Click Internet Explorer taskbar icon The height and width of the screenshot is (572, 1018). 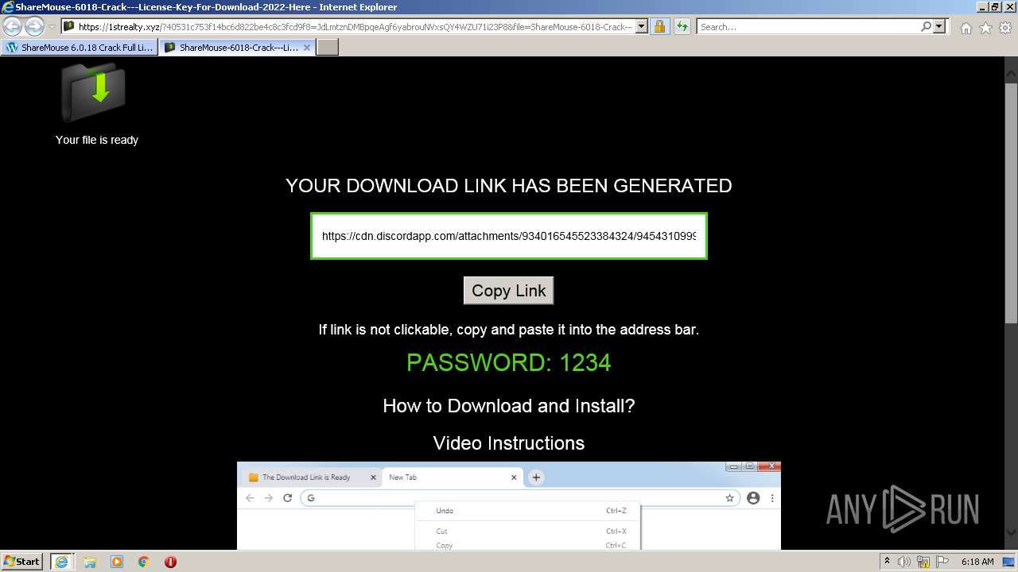[61, 562]
